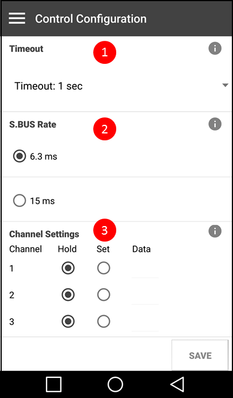
Task: Tap the Android recent apps square
Action: pos(54,384)
